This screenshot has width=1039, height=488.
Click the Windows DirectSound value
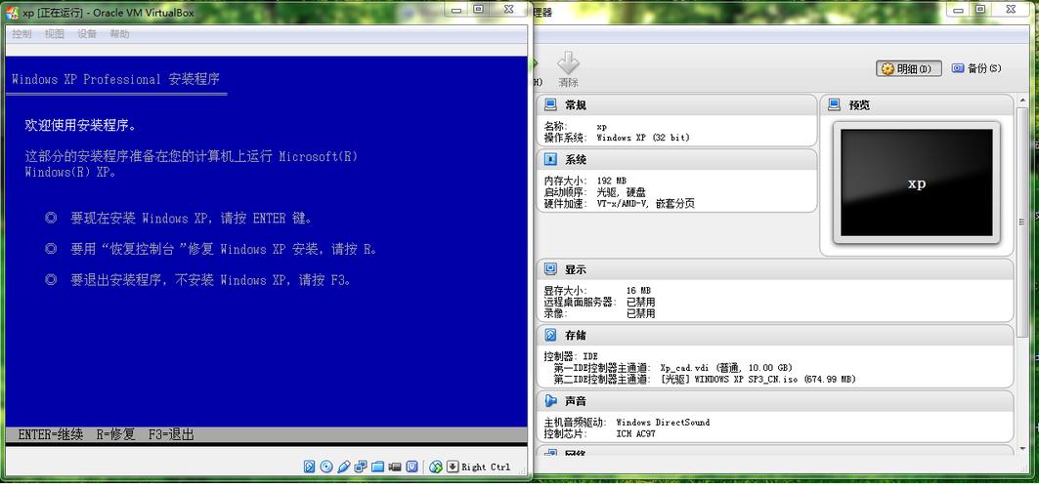tap(663, 422)
